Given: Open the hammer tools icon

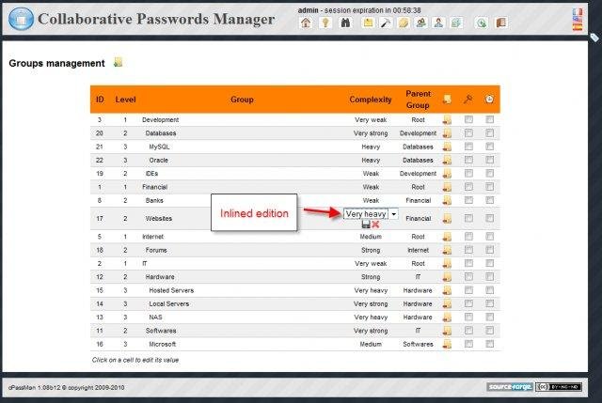Looking at the screenshot, I should [x=386, y=23].
